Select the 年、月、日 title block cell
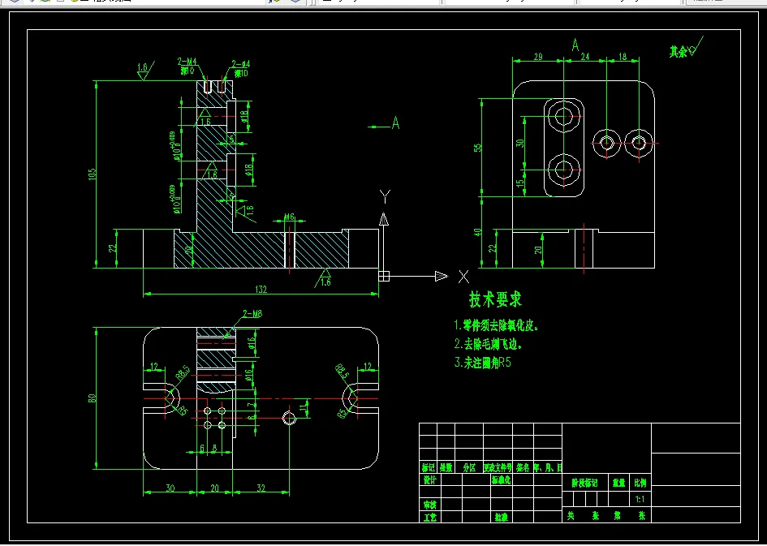767x546 pixels. point(548,468)
